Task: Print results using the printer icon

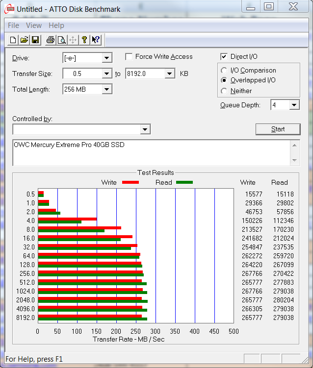Action: click(x=50, y=40)
